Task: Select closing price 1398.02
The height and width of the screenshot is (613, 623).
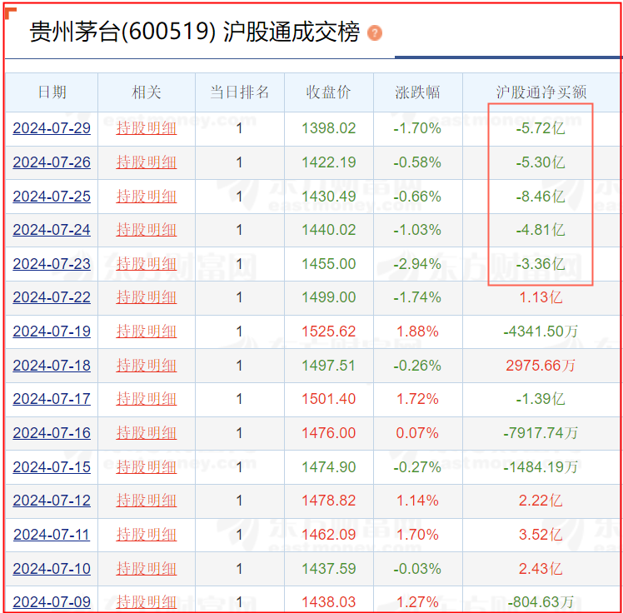Action: [x=329, y=128]
